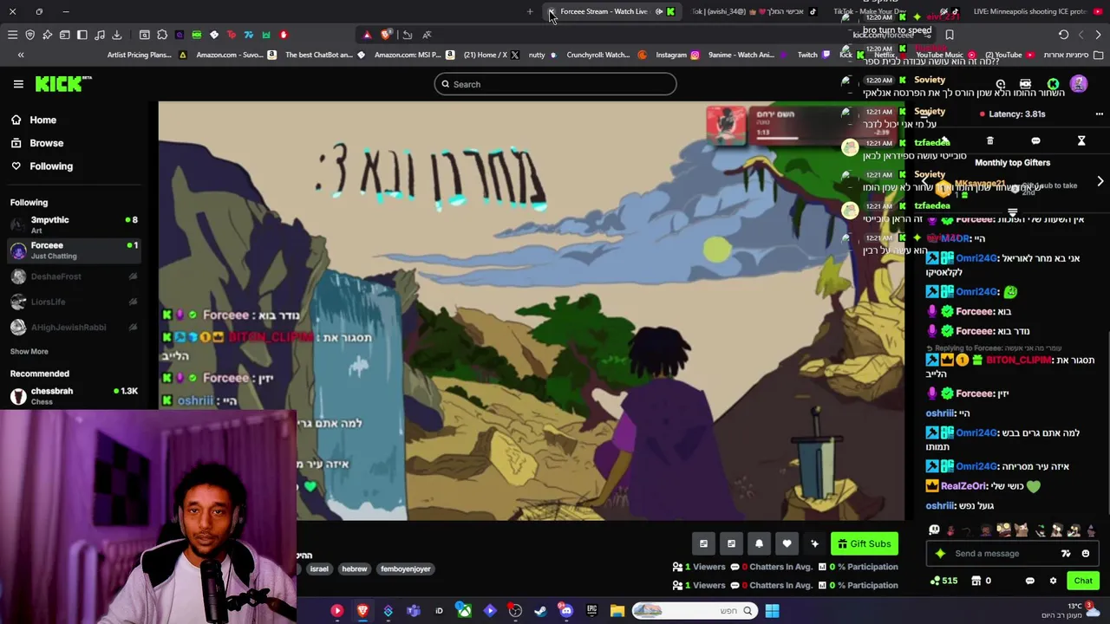This screenshot has width=1110, height=624.
Task: Select the femboyenjoyer tag
Action: point(405,569)
